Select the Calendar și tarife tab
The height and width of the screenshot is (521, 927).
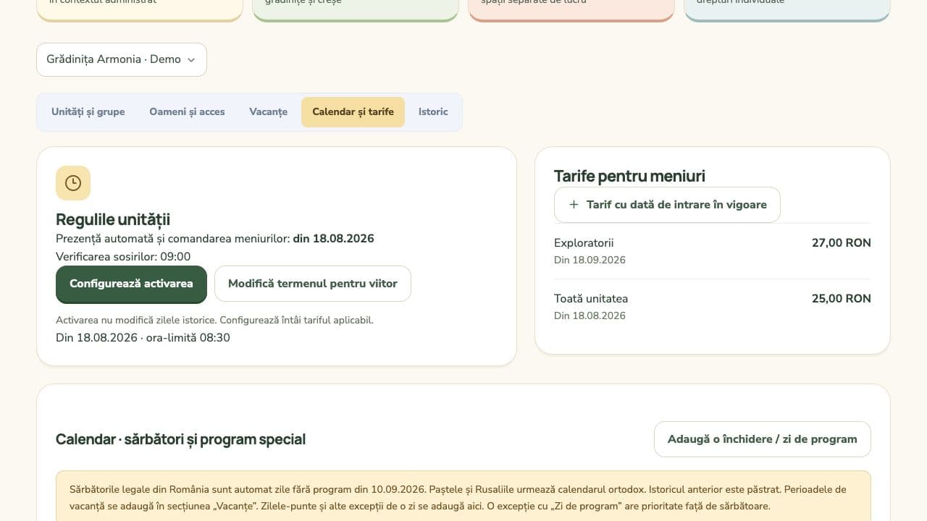pyautogui.click(x=353, y=112)
